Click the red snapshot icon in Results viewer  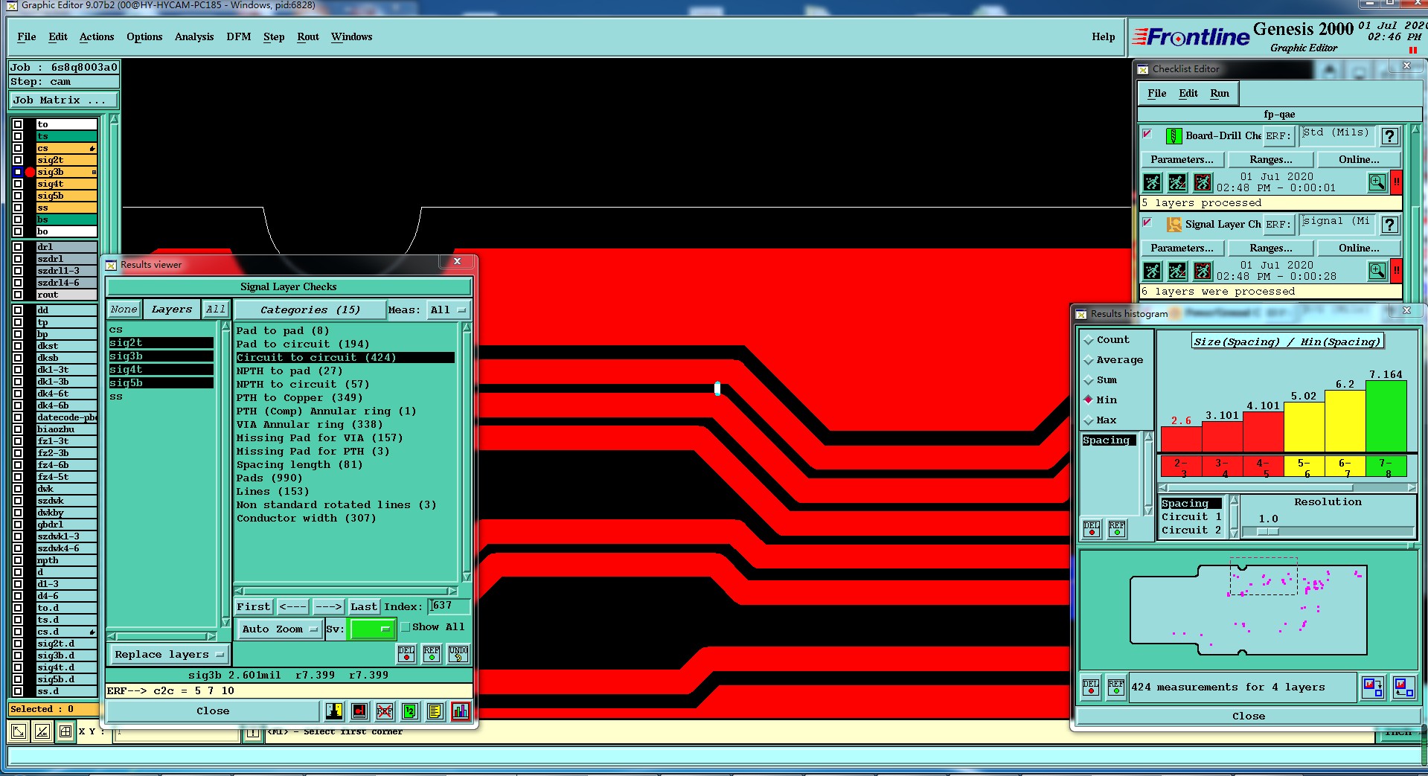[359, 711]
